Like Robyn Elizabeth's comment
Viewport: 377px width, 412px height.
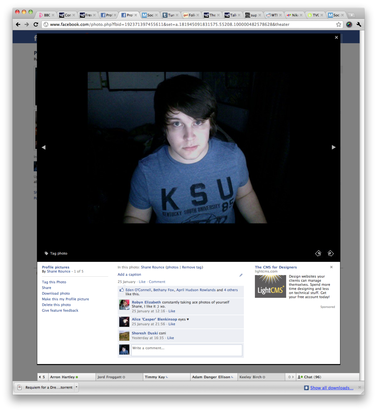172,311
